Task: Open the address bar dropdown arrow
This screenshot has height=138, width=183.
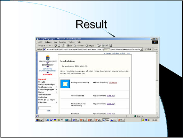Action: (x=141, y=49)
